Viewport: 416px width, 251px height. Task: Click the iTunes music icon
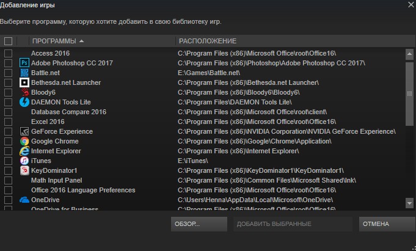24,161
